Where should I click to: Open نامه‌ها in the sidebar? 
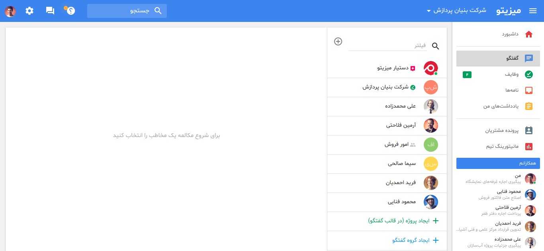pyautogui.click(x=498, y=90)
